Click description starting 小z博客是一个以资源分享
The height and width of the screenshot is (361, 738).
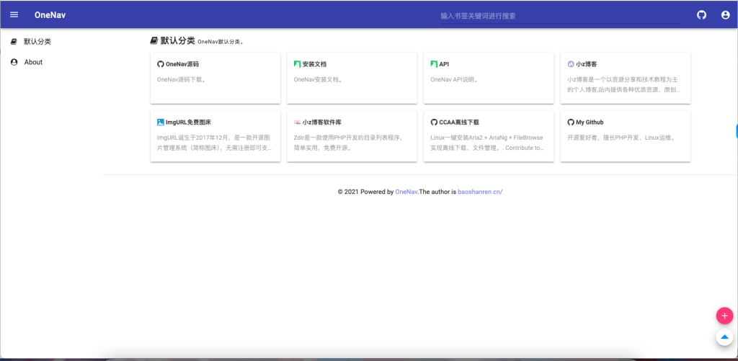point(623,84)
